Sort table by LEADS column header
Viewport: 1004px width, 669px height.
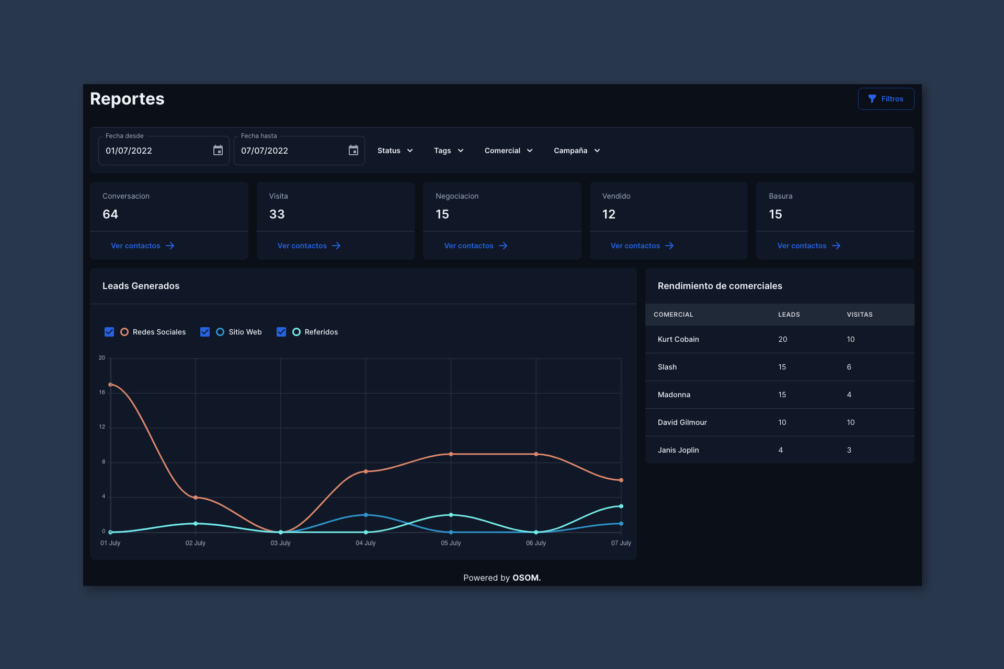789,315
